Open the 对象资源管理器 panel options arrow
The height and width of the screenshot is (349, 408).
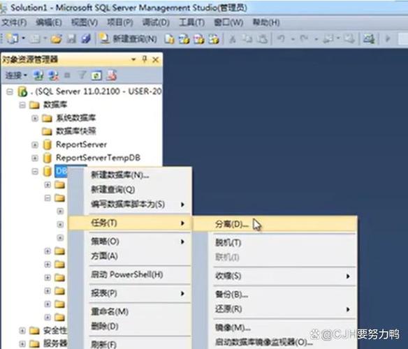(x=133, y=59)
